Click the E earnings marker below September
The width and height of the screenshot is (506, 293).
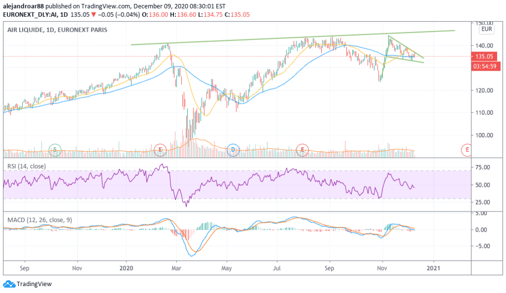(302, 150)
